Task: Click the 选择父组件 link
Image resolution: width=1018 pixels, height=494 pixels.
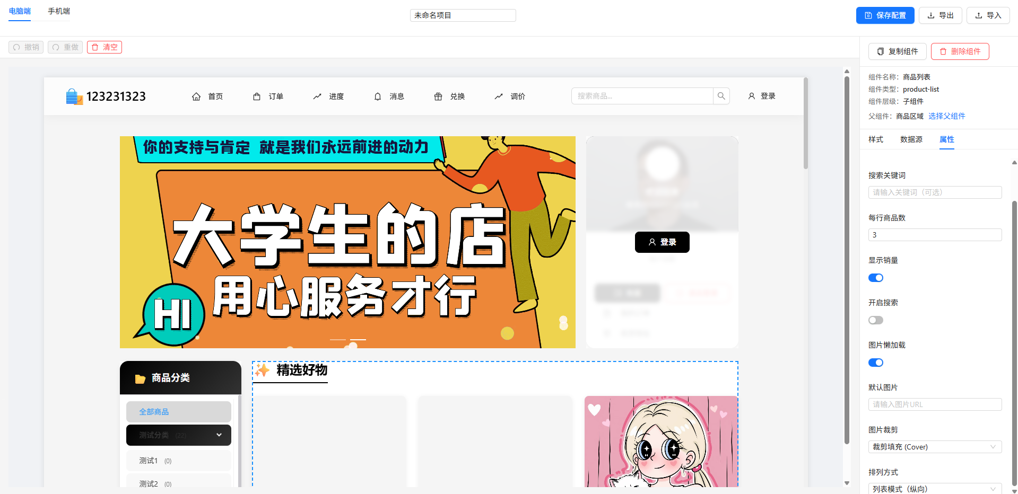Action: (x=946, y=116)
